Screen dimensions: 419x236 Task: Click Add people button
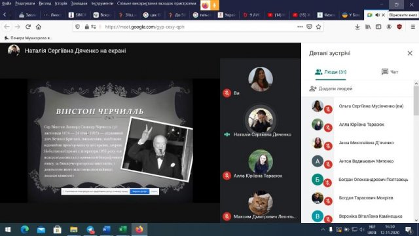pyautogui.click(x=331, y=88)
